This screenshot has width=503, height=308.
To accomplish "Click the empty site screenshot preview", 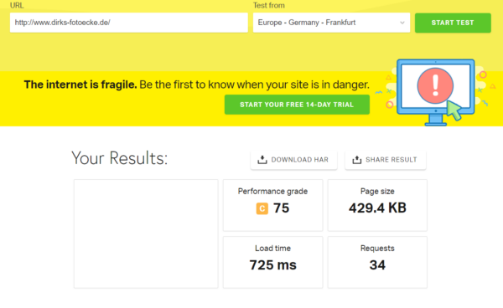I will [146, 234].
